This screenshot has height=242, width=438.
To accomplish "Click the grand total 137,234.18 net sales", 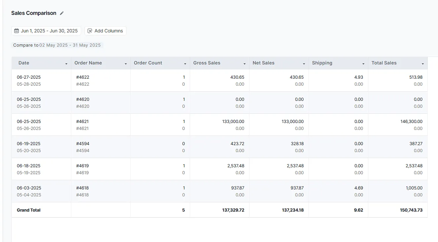I will click(293, 210).
